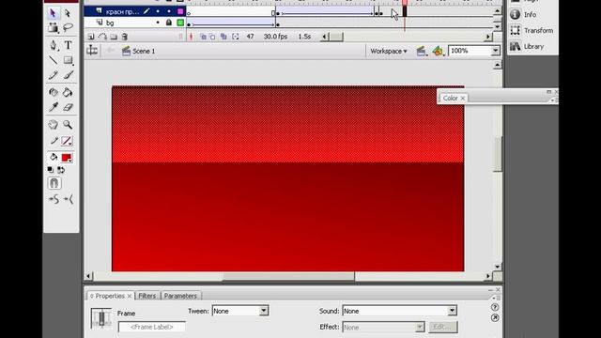Toggle visibility dot of bg layer

[x=158, y=23]
